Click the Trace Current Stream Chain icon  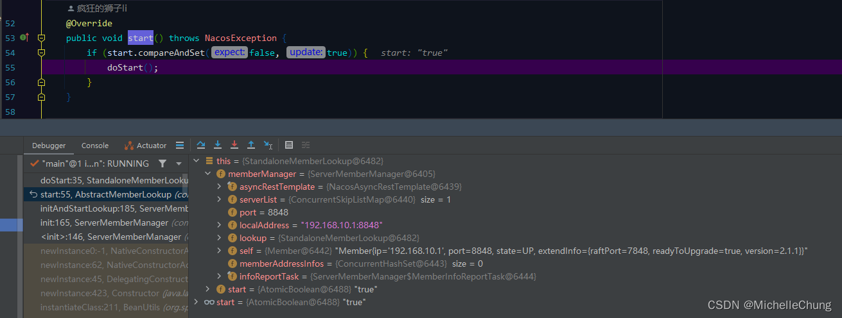tap(306, 146)
